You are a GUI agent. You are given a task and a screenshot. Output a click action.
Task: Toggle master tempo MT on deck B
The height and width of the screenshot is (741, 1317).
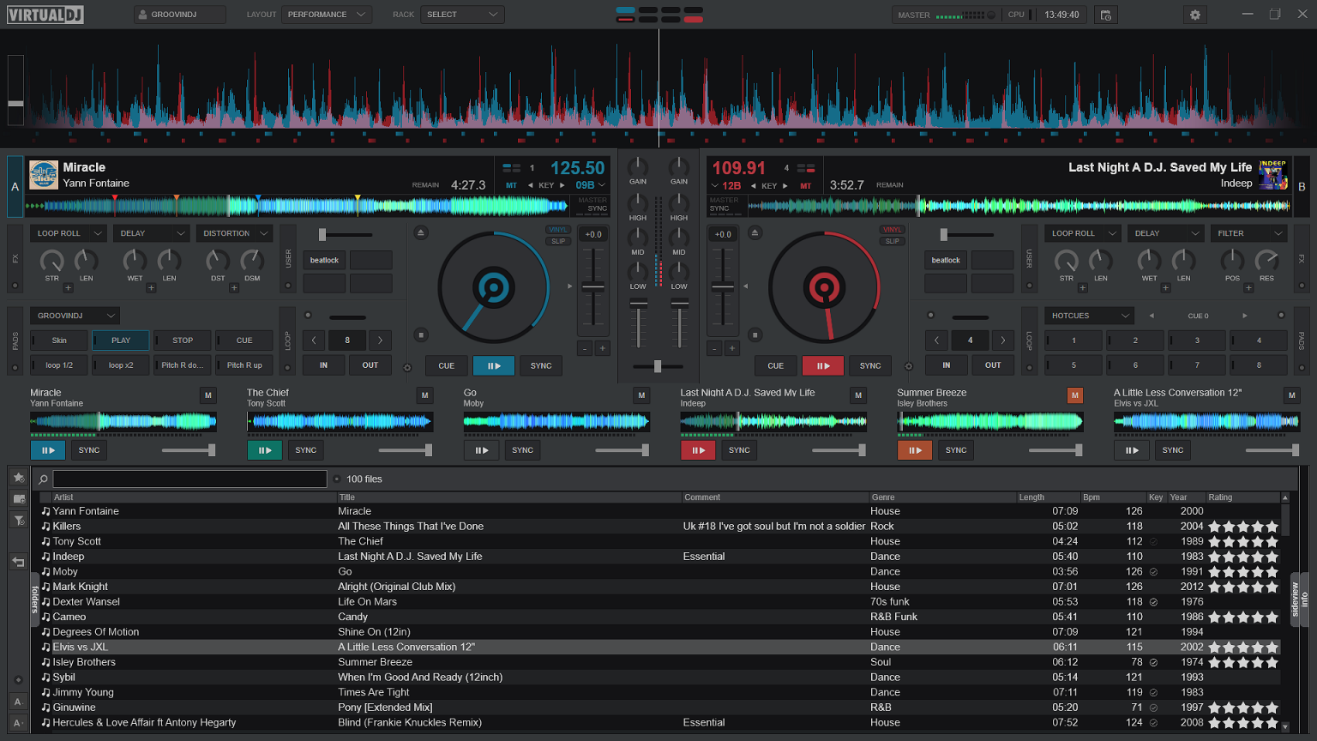click(x=805, y=185)
